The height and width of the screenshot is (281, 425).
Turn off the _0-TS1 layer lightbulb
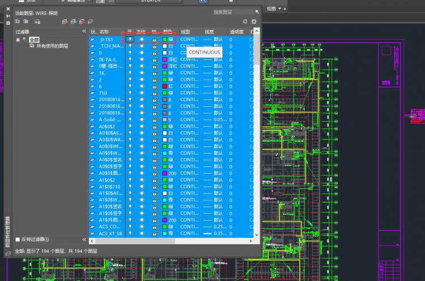pos(130,40)
